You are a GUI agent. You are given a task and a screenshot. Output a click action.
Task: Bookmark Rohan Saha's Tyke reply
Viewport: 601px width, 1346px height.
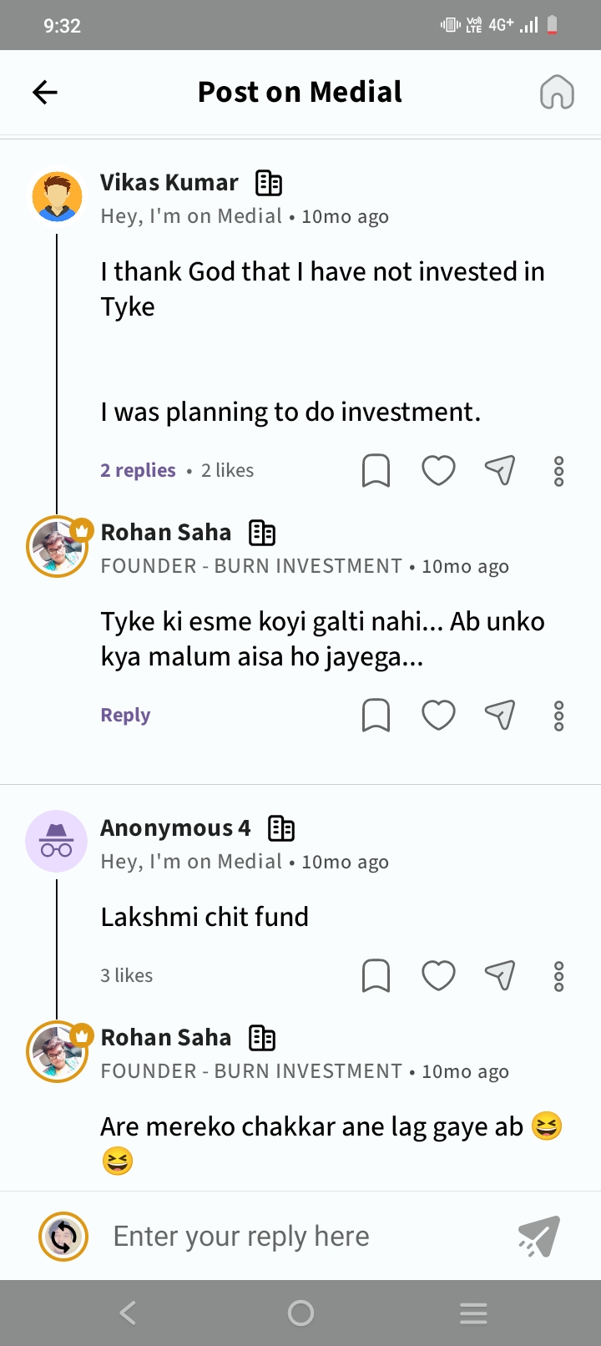[x=376, y=716]
